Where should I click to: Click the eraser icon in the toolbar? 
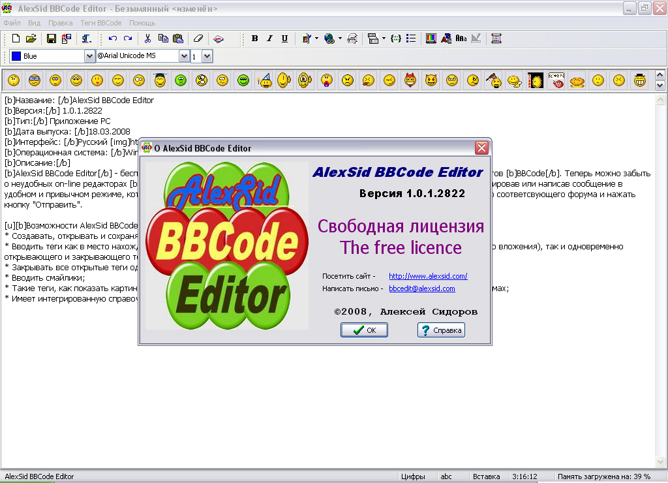(198, 39)
